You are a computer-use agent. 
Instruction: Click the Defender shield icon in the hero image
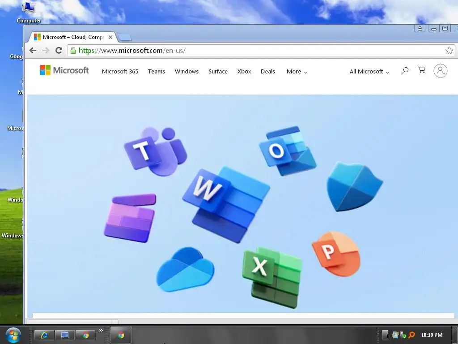click(x=354, y=187)
